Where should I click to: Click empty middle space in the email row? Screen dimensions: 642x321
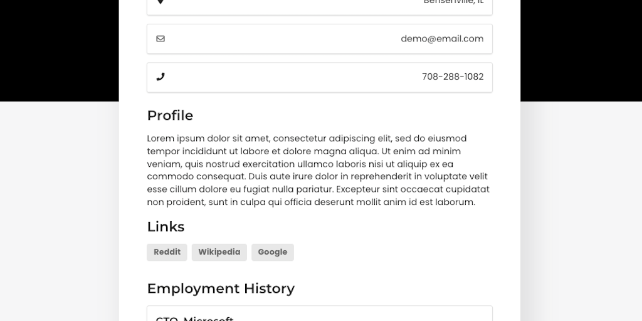(282, 39)
